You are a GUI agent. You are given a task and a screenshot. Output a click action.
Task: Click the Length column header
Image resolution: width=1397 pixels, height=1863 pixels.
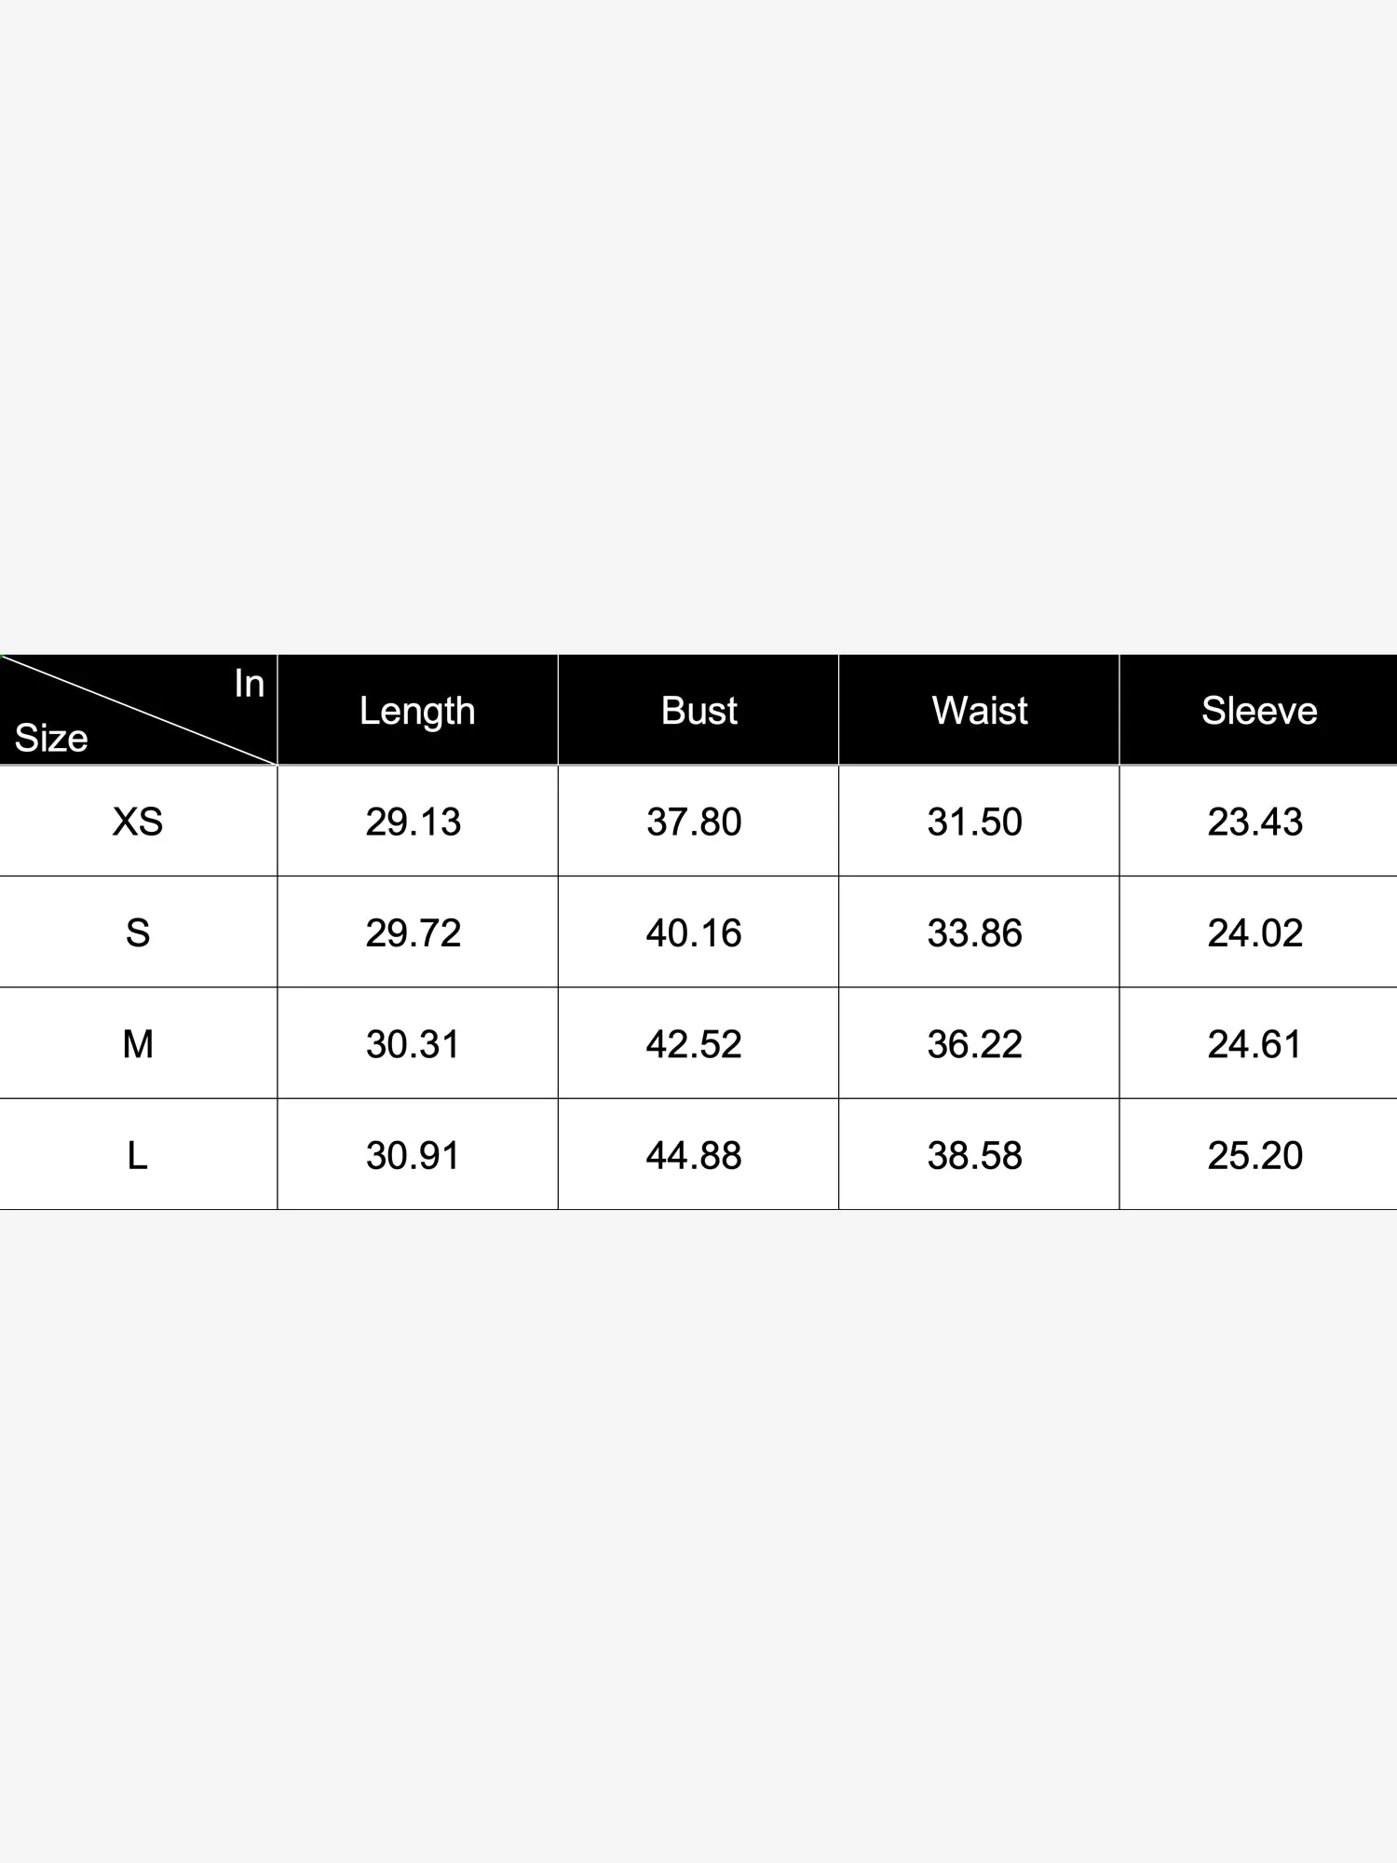coord(417,711)
